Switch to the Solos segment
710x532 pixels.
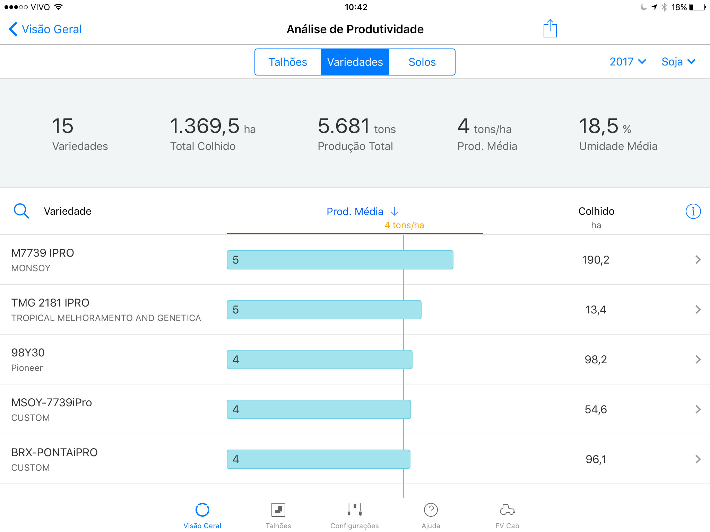pyautogui.click(x=422, y=62)
